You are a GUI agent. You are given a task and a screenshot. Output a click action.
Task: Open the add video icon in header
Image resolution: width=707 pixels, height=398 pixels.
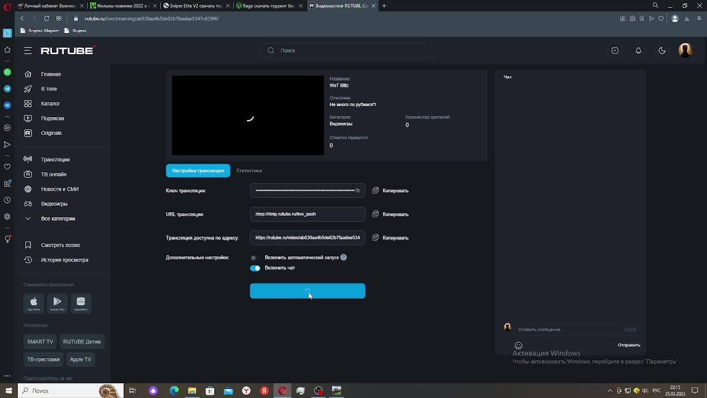615,50
